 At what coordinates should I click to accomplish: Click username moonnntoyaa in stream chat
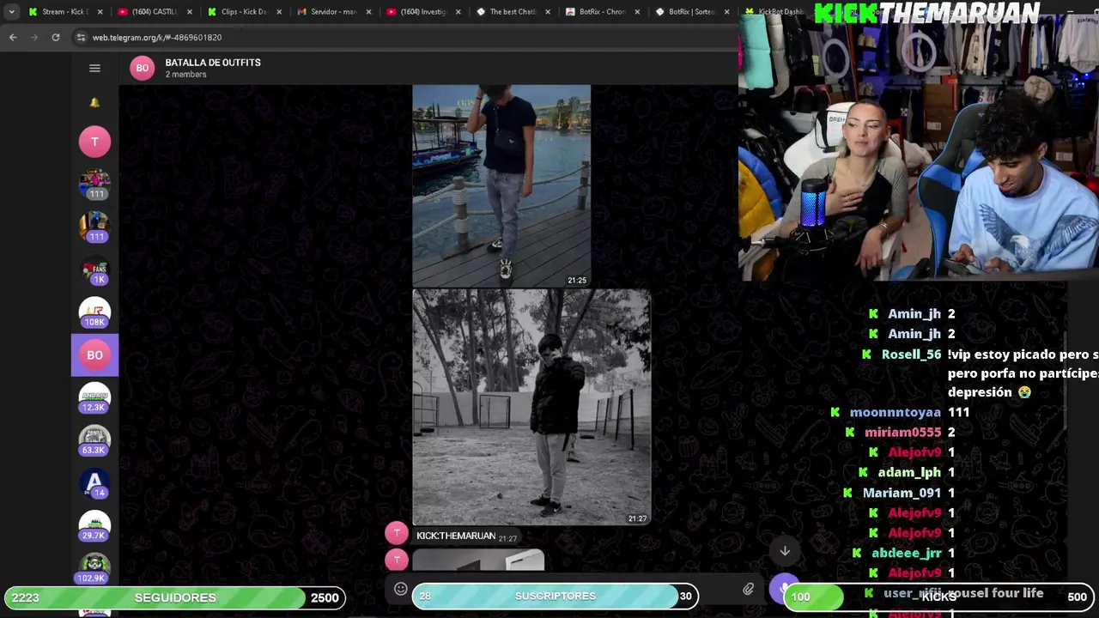click(895, 412)
